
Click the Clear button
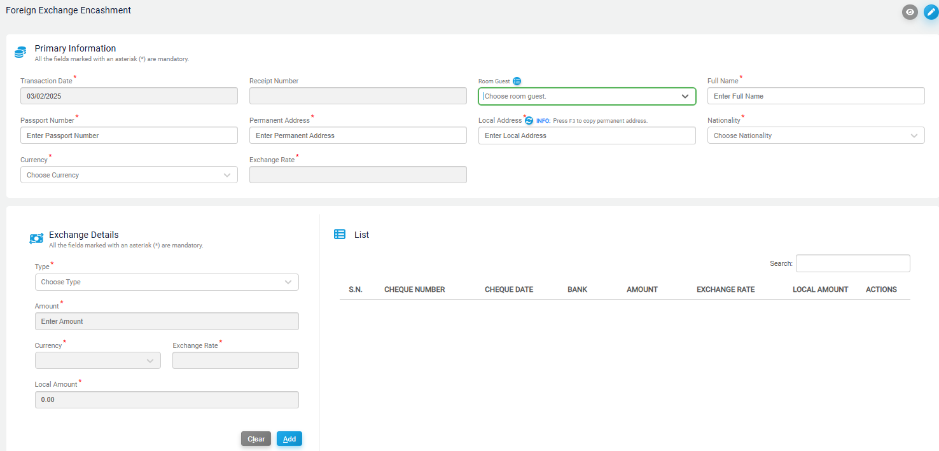(256, 439)
